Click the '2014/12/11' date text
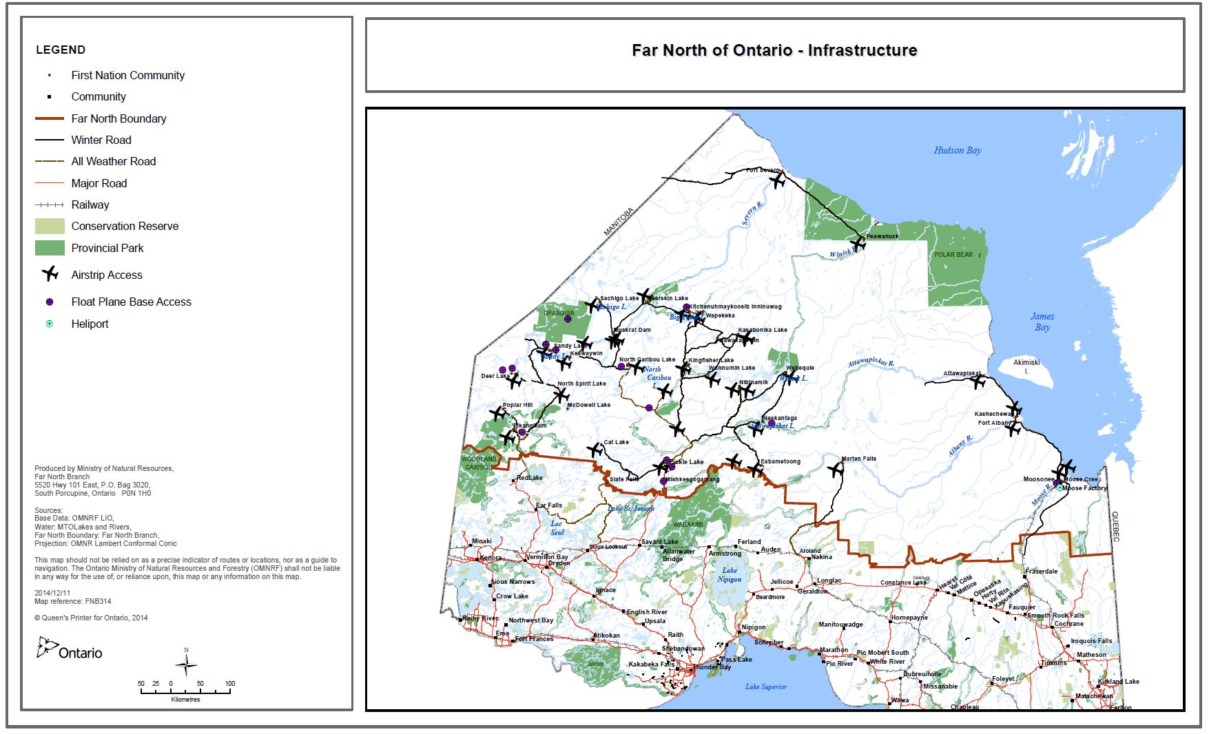Image resolution: width=1209 pixels, height=734 pixels. tap(52, 593)
